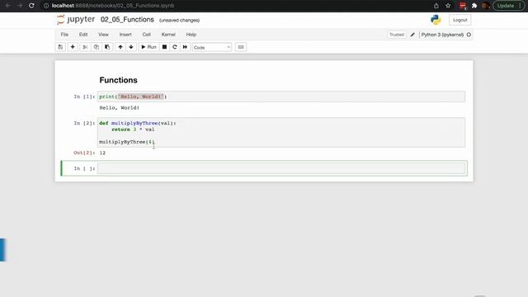Click the output value 12
The height and width of the screenshot is (297, 528).
click(102, 153)
